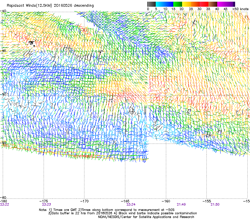This screenshot has width=250, height=219.
Task: Click the -160 longitude axis label
Action: [x=166, y=201]
